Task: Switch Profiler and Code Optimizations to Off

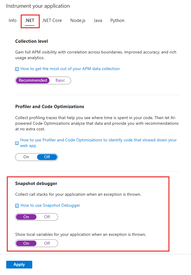Action: 47,157
